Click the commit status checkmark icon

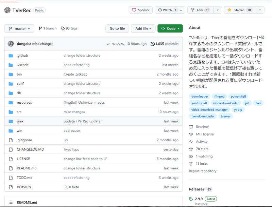point(108,44)
